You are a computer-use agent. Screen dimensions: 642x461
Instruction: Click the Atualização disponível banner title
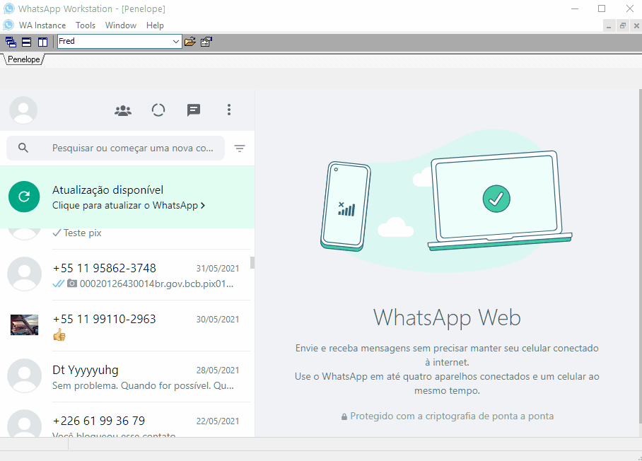pyautogui.click(x=107, y=190)
